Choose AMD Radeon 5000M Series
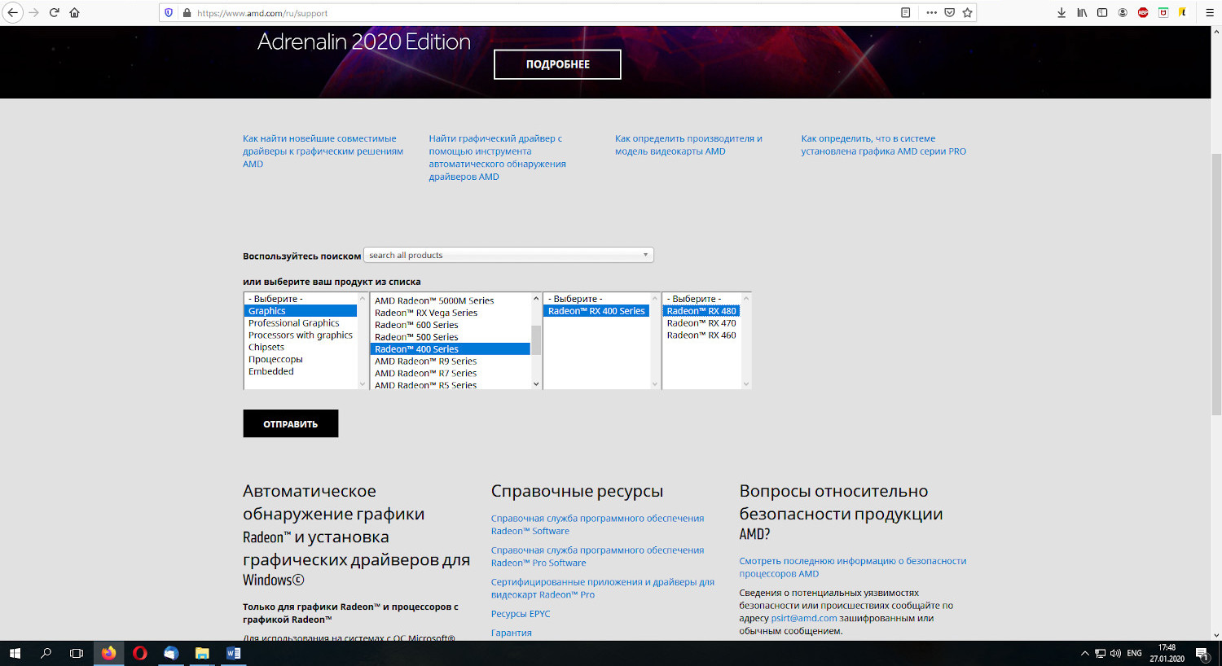This screenshot has width=1222, height=666. (x=451, y=300)
